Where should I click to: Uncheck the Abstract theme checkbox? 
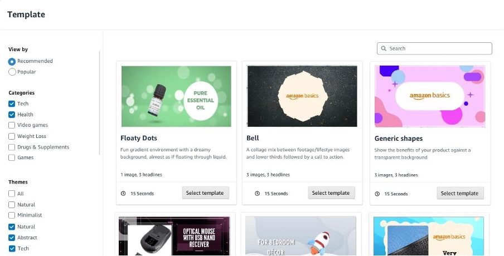point(12,238)
